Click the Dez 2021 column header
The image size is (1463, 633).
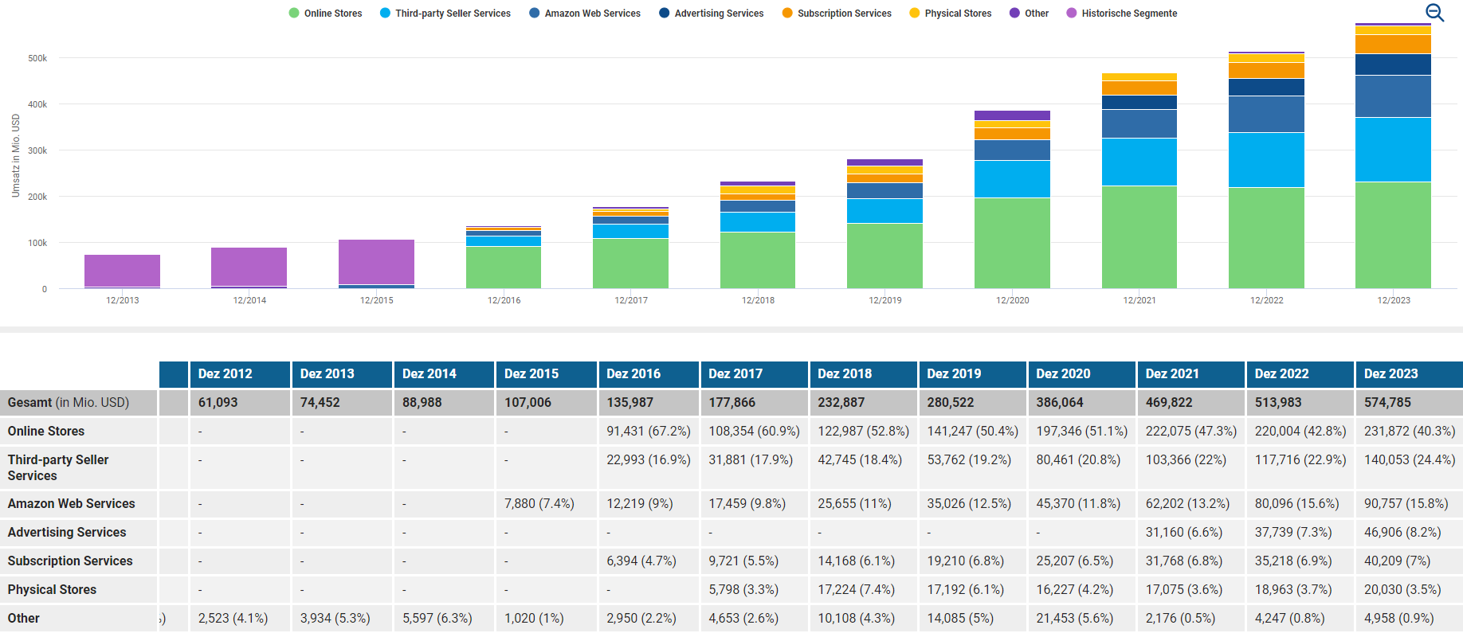point(1190,373)
